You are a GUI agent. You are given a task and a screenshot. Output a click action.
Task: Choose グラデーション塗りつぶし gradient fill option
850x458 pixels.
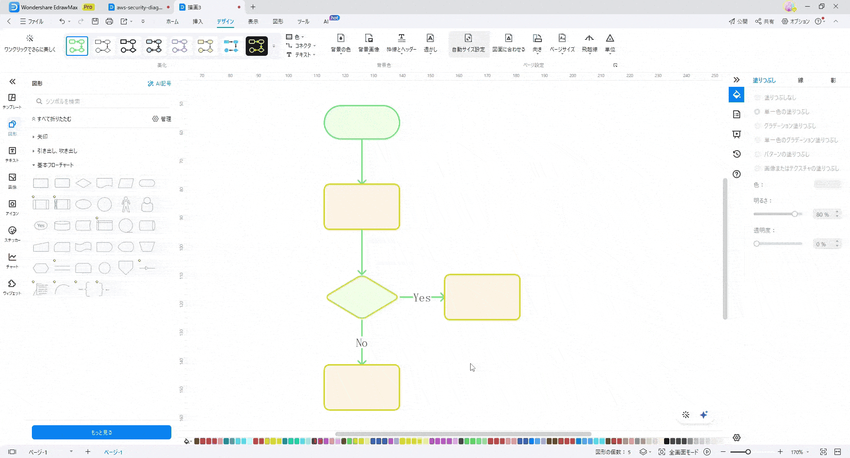[x=757, y=126]
